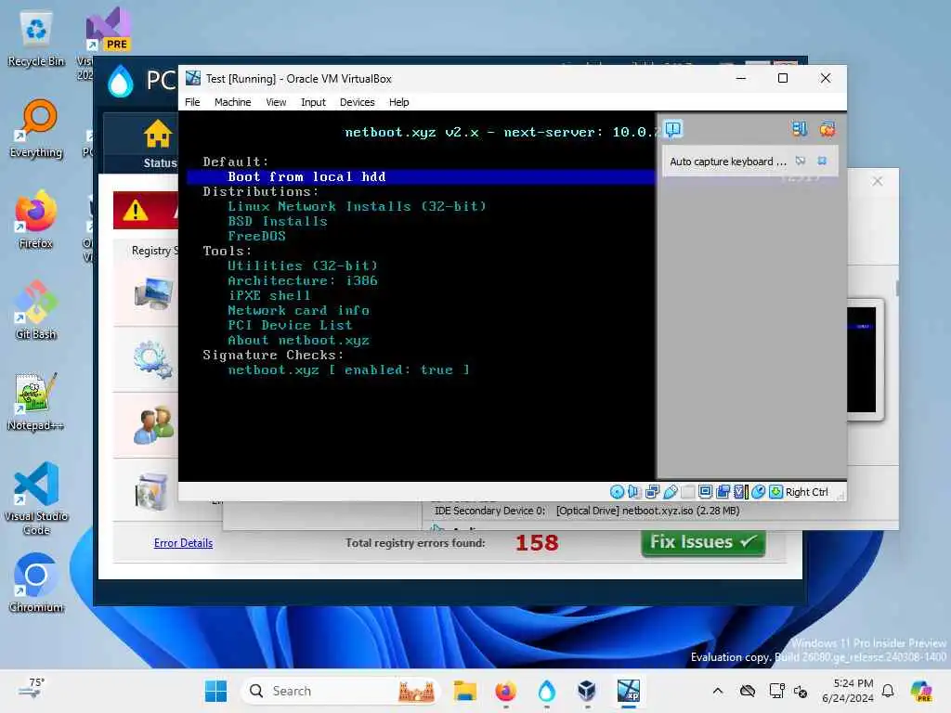Viewport: 951px width, 713px height.
Task: Click the Status home icon in PC cleaner window
Action: click(x=158, y=134)
